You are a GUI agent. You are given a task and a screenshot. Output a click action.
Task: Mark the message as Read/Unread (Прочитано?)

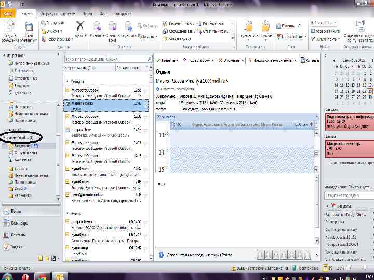click(289, 26)
